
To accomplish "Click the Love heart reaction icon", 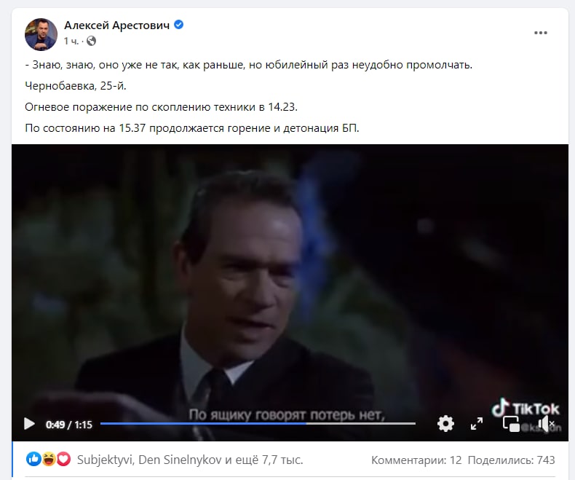I will [63, 459].
